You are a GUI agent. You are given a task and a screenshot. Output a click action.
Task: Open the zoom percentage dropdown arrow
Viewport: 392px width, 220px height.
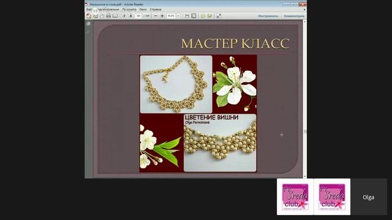click(178, 16)
